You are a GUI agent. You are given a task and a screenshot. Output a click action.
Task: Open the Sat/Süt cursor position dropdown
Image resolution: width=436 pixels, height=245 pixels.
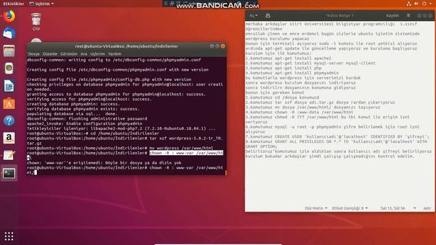tap(398, 208)
